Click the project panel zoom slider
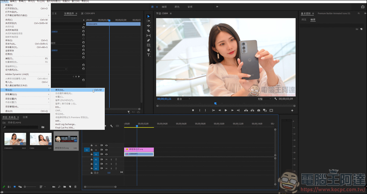 tap(30, 187)
